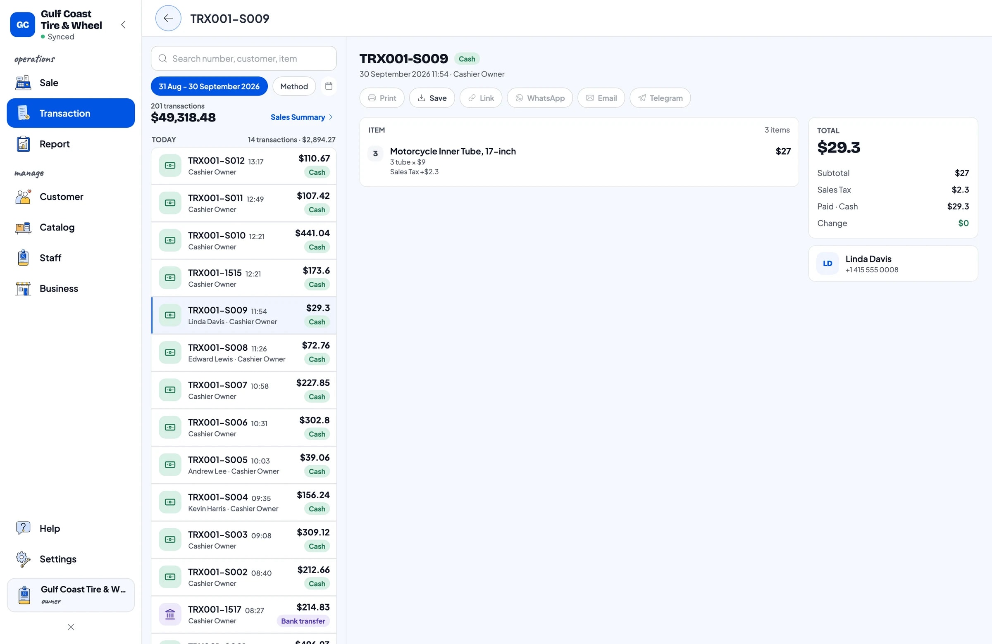The image size is (992, 644).
Task: Send the receipt by Telegram
Action: [660, 98]
